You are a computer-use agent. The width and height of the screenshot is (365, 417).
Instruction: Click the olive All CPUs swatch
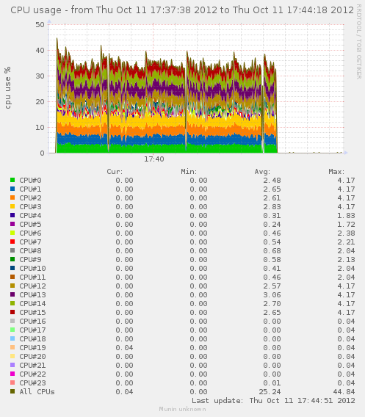click(12, 391)
